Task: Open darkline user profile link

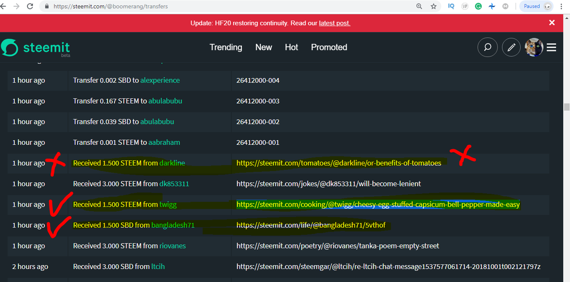Action: click(x=171, y=163)
